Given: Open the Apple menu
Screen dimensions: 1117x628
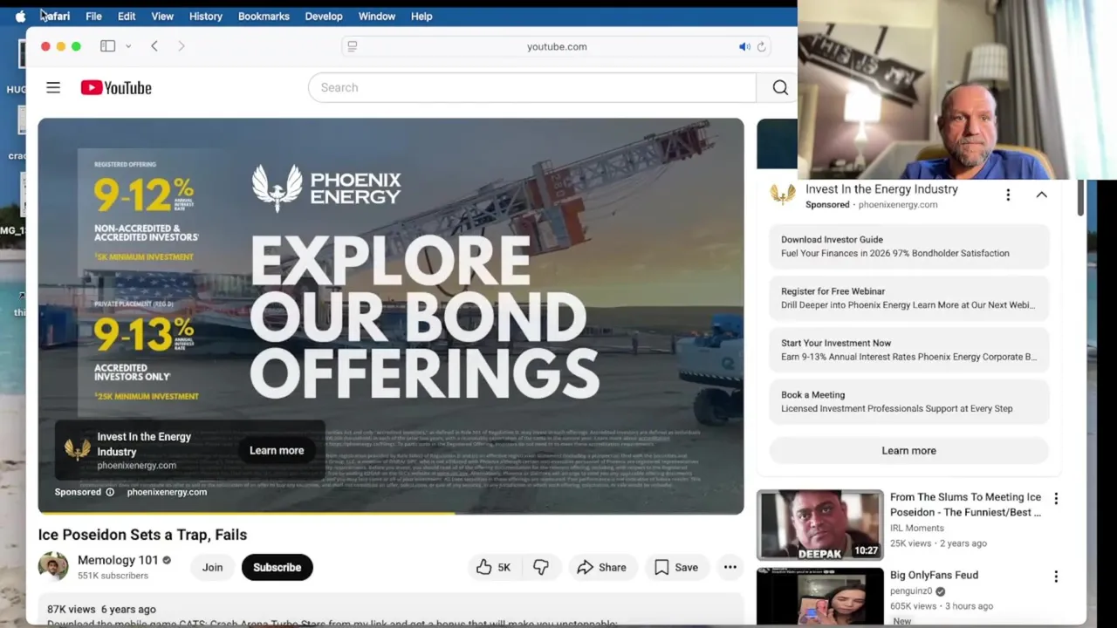Looking at the screenshot, I should (x=20, y=16).
